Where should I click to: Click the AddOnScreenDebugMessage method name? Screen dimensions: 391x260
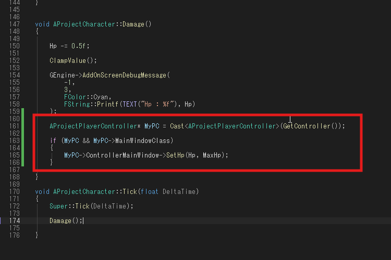(124, 75)
